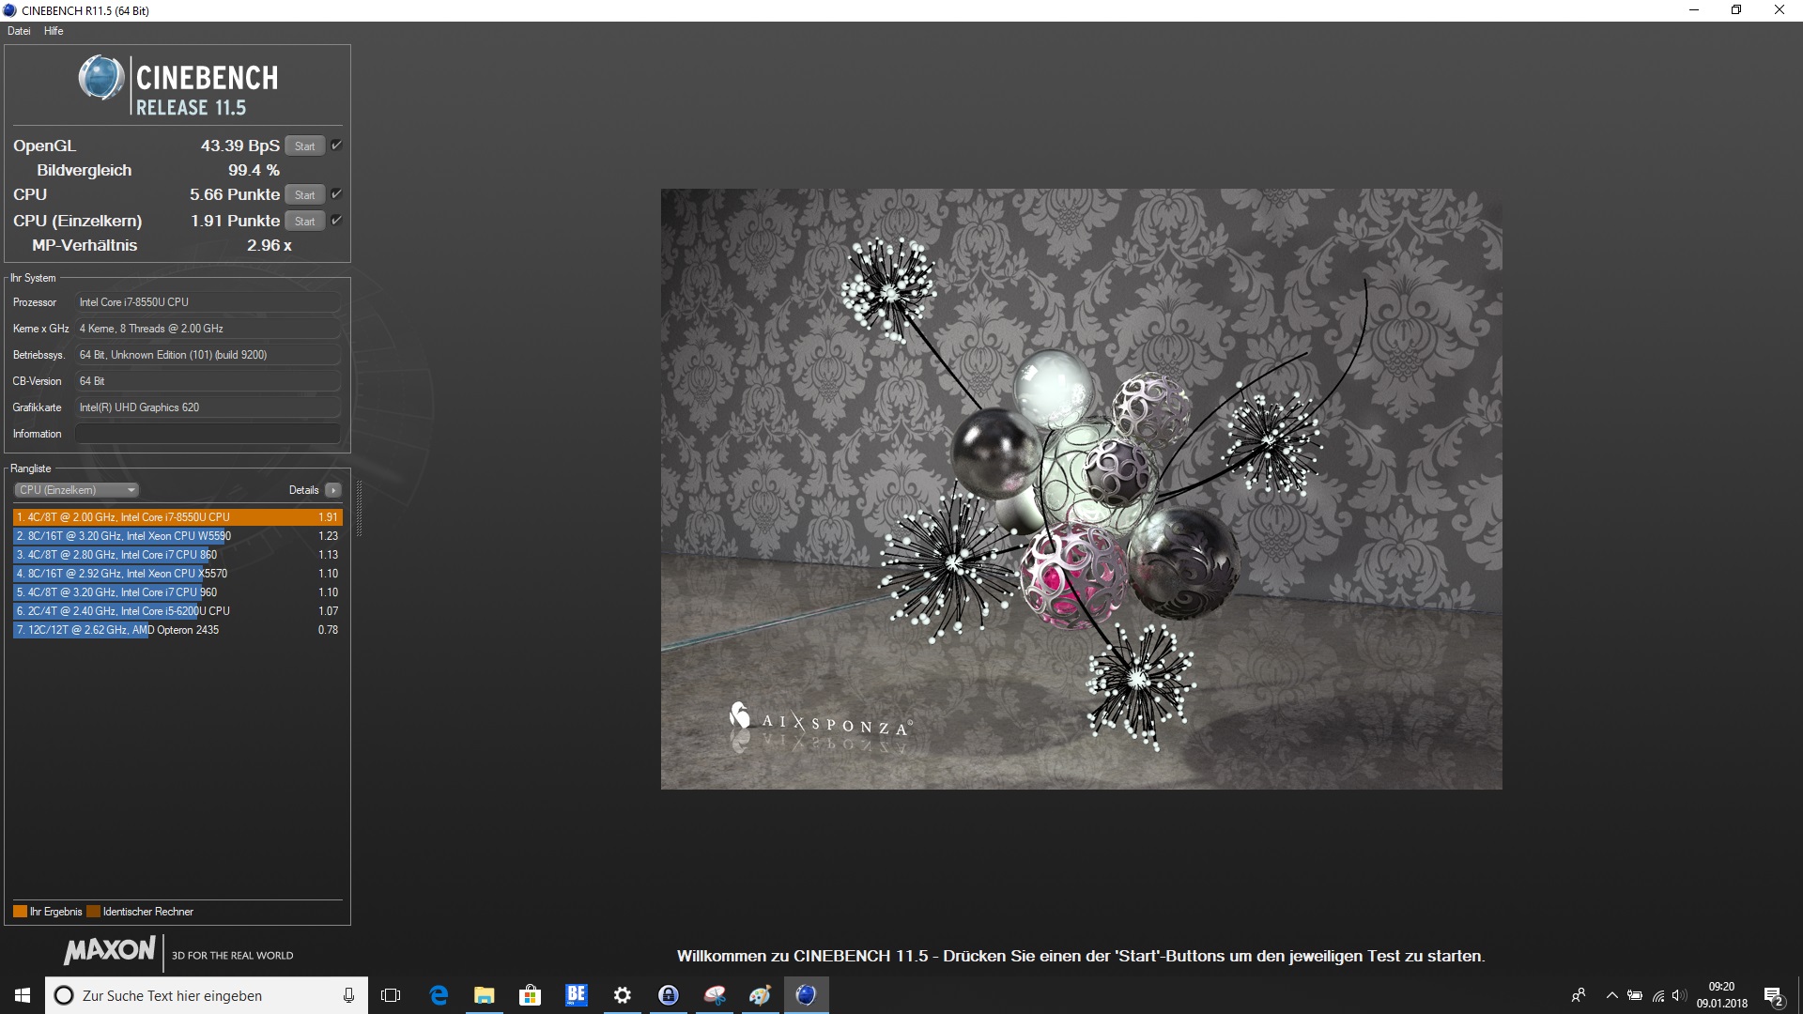Expand the Rangliste Details arrow
The image size is (1803, 1014).
(333, 490)
